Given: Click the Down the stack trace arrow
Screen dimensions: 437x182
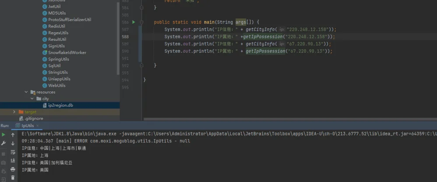Looking at the screenshot, I should (x=13, y=143).
